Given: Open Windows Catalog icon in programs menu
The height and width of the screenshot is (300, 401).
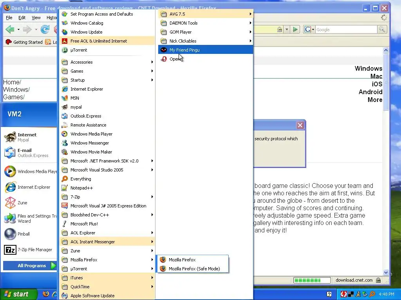Looking at the screenshot, I should pyautogui.click(x=65, y=23).
